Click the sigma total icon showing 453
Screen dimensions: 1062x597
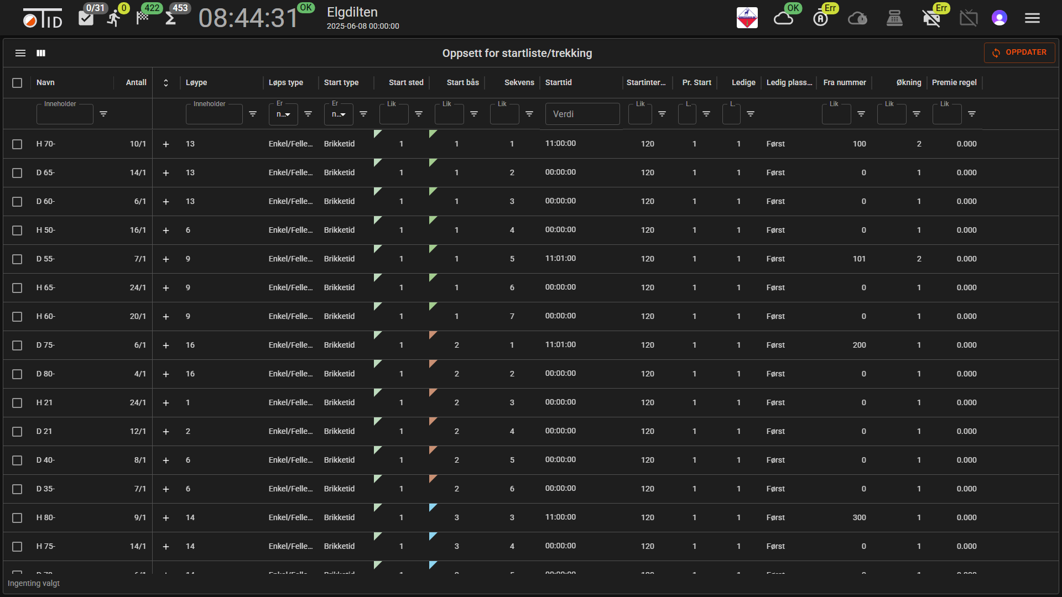click(170, 19)
